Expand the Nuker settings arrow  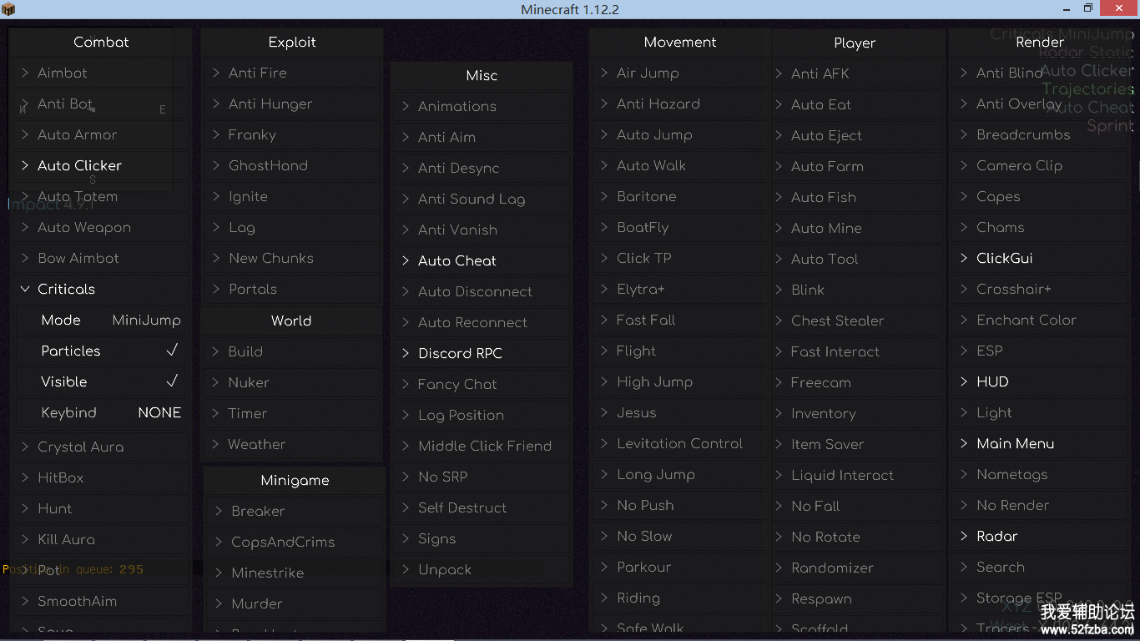(215, 382)
